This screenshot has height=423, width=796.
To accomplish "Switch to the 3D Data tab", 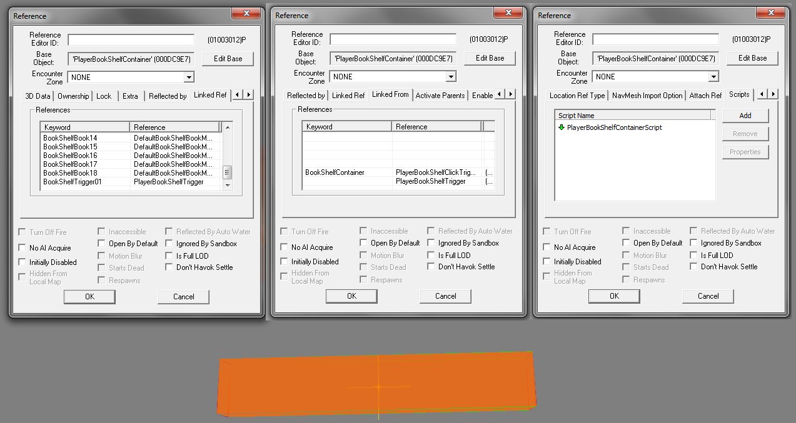I will tap(38, 96).
